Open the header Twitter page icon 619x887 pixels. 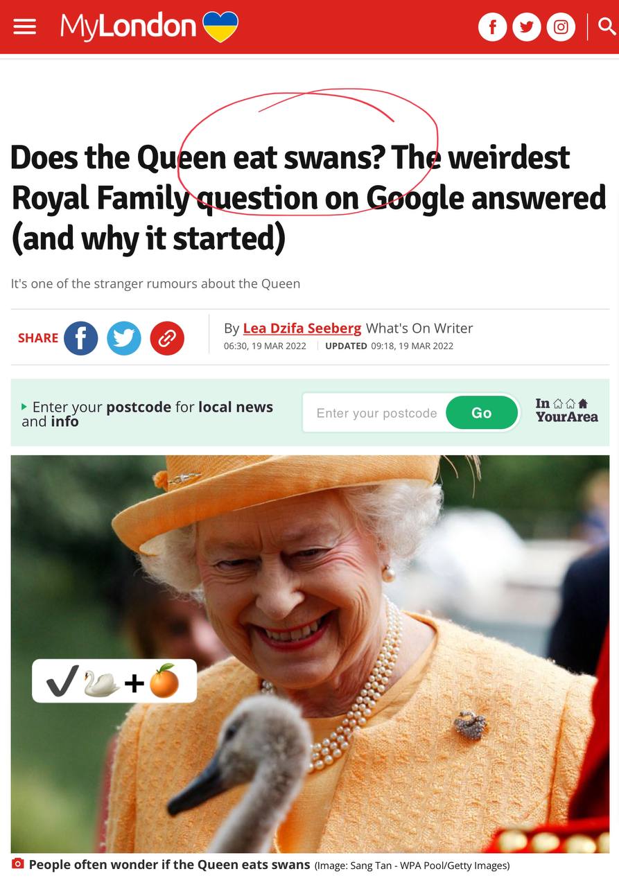(527, 27)
